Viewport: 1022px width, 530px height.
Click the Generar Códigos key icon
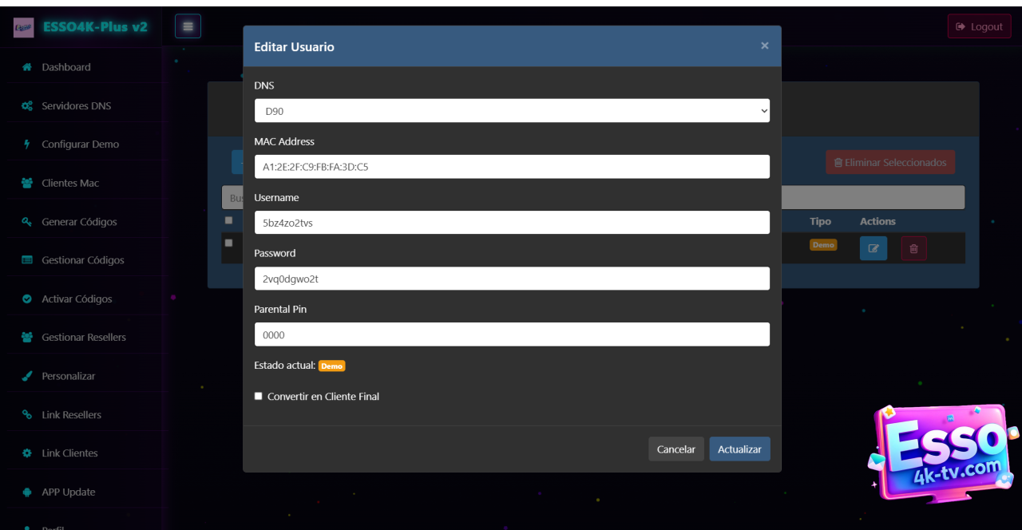pos(27,222)
